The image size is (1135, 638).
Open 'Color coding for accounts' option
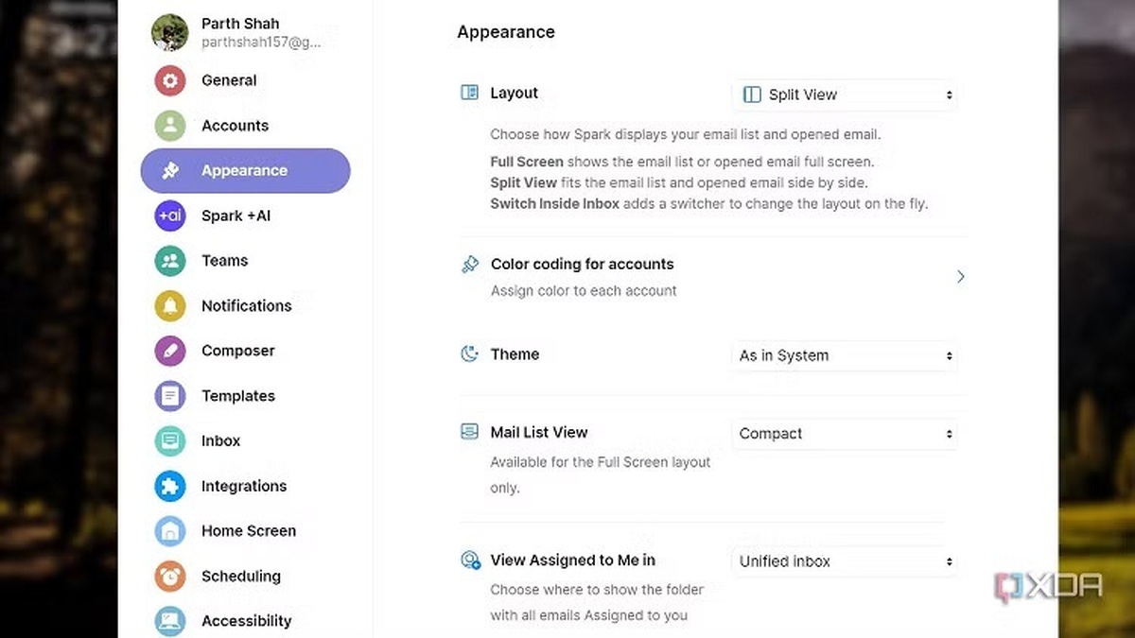point(582,265)
